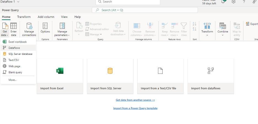Image resolution: width=258 pixels, height=124 pixels.
Task: Click the Import from a Text/CSV file card
Action: coord(160,76)
